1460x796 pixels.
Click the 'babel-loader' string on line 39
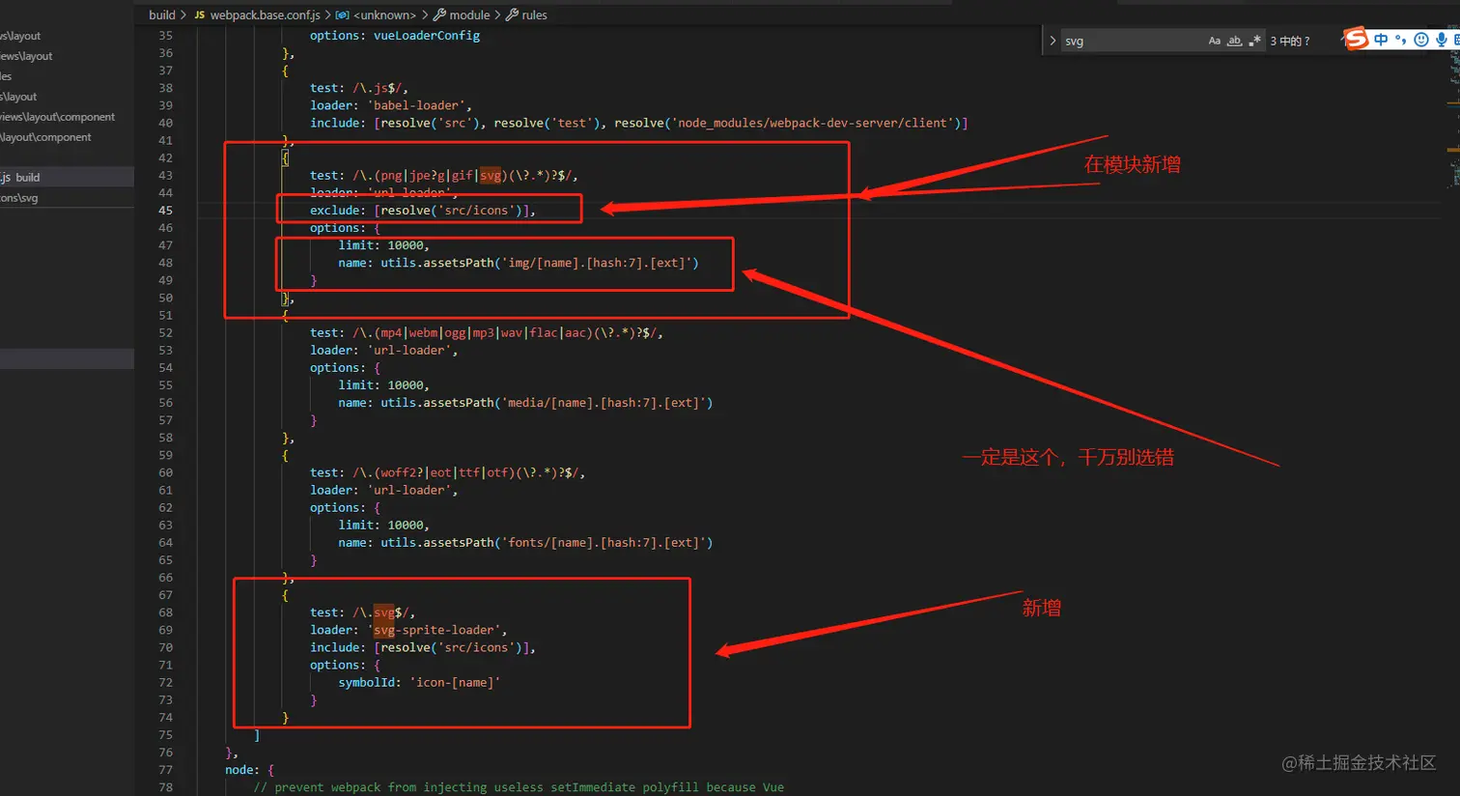[418, 105]
